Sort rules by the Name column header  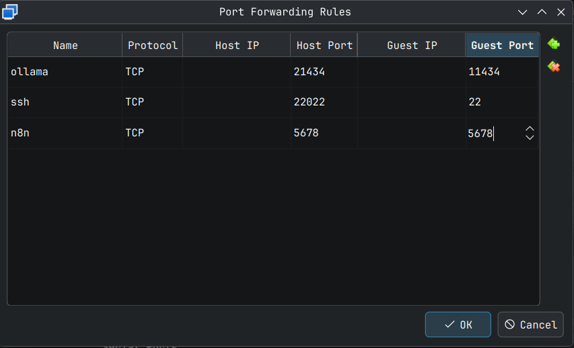click(x=65, y=46)
